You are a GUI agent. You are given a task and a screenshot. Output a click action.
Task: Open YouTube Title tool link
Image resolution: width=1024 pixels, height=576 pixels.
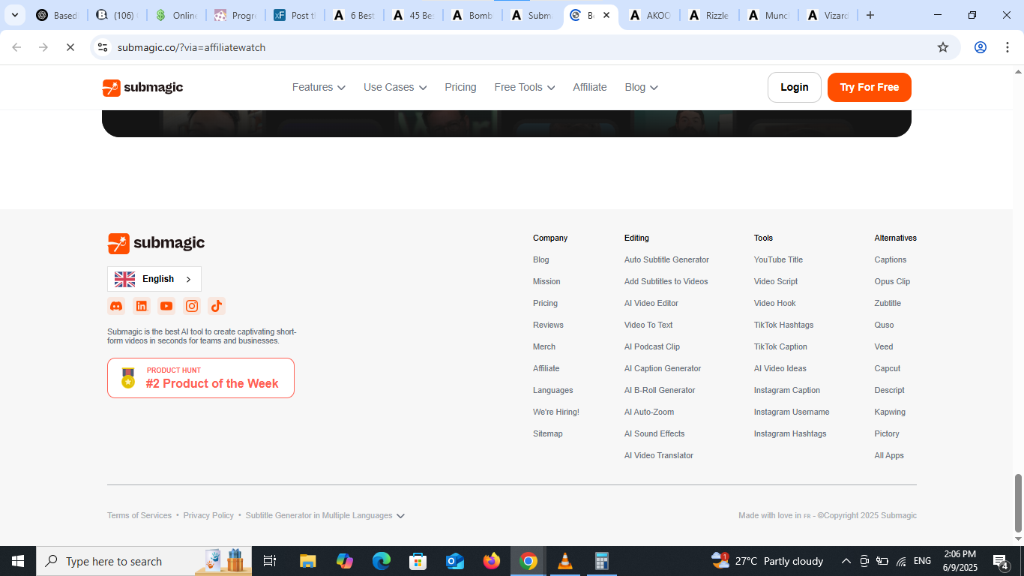pyautogui.click(x=778, y=259)
